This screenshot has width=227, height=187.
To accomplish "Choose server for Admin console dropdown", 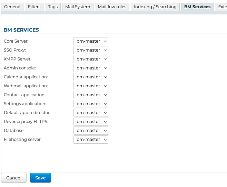I will (x=91, y=68).
